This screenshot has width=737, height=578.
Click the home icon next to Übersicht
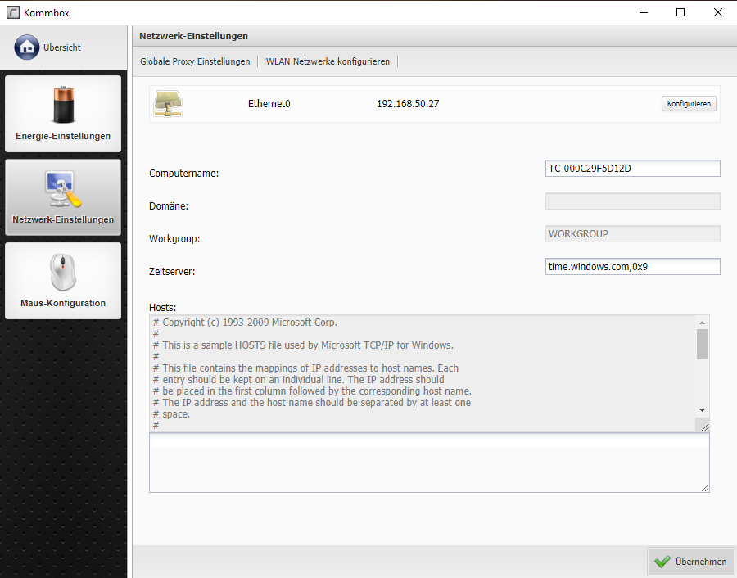pos(26,47)
